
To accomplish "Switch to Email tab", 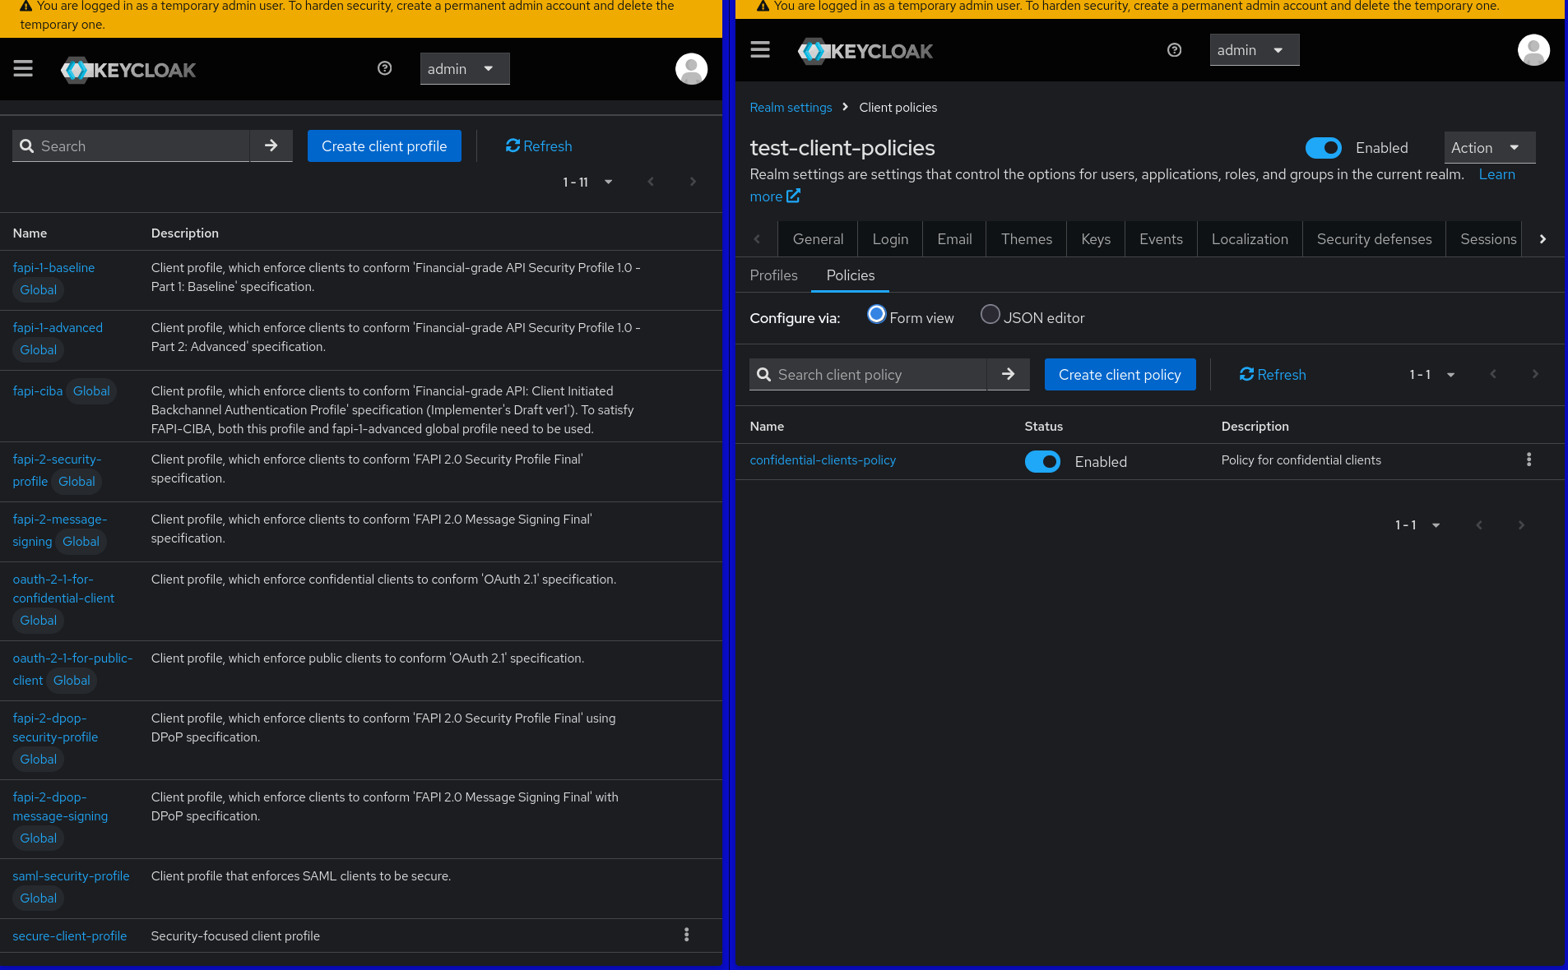I will [954, 239].
